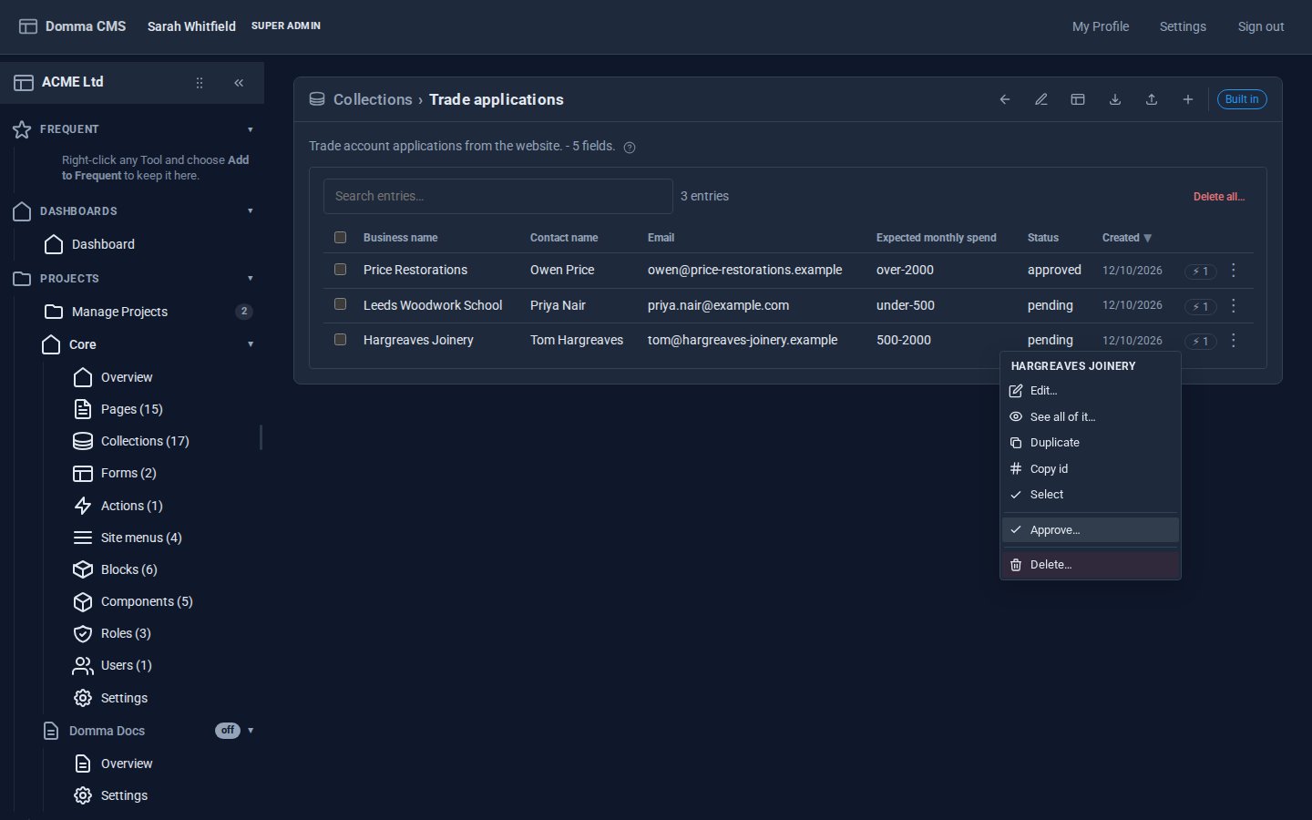Check the Price Restorations row checkbox
The height and width of the screenshot is (820, 1312).
coord(341,270)
